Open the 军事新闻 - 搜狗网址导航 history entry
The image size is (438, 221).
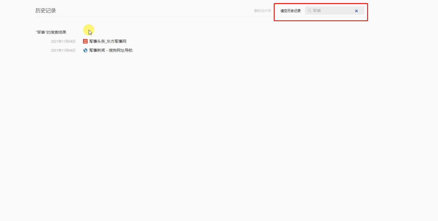point(111,50)
